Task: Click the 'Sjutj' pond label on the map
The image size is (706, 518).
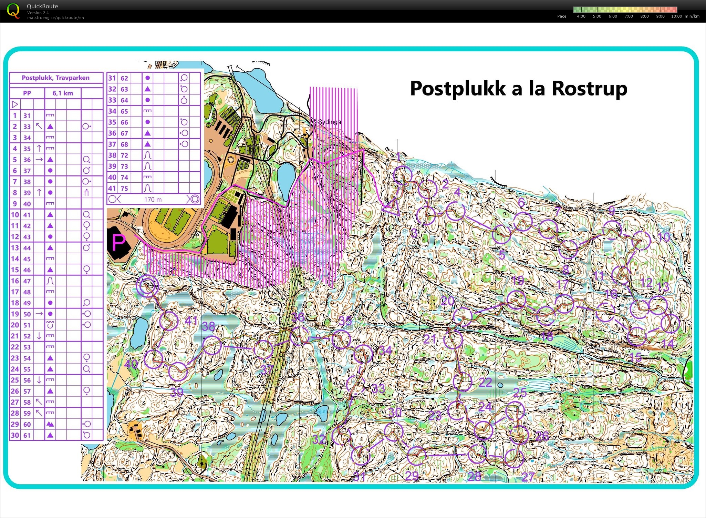Action: (321, 412)
